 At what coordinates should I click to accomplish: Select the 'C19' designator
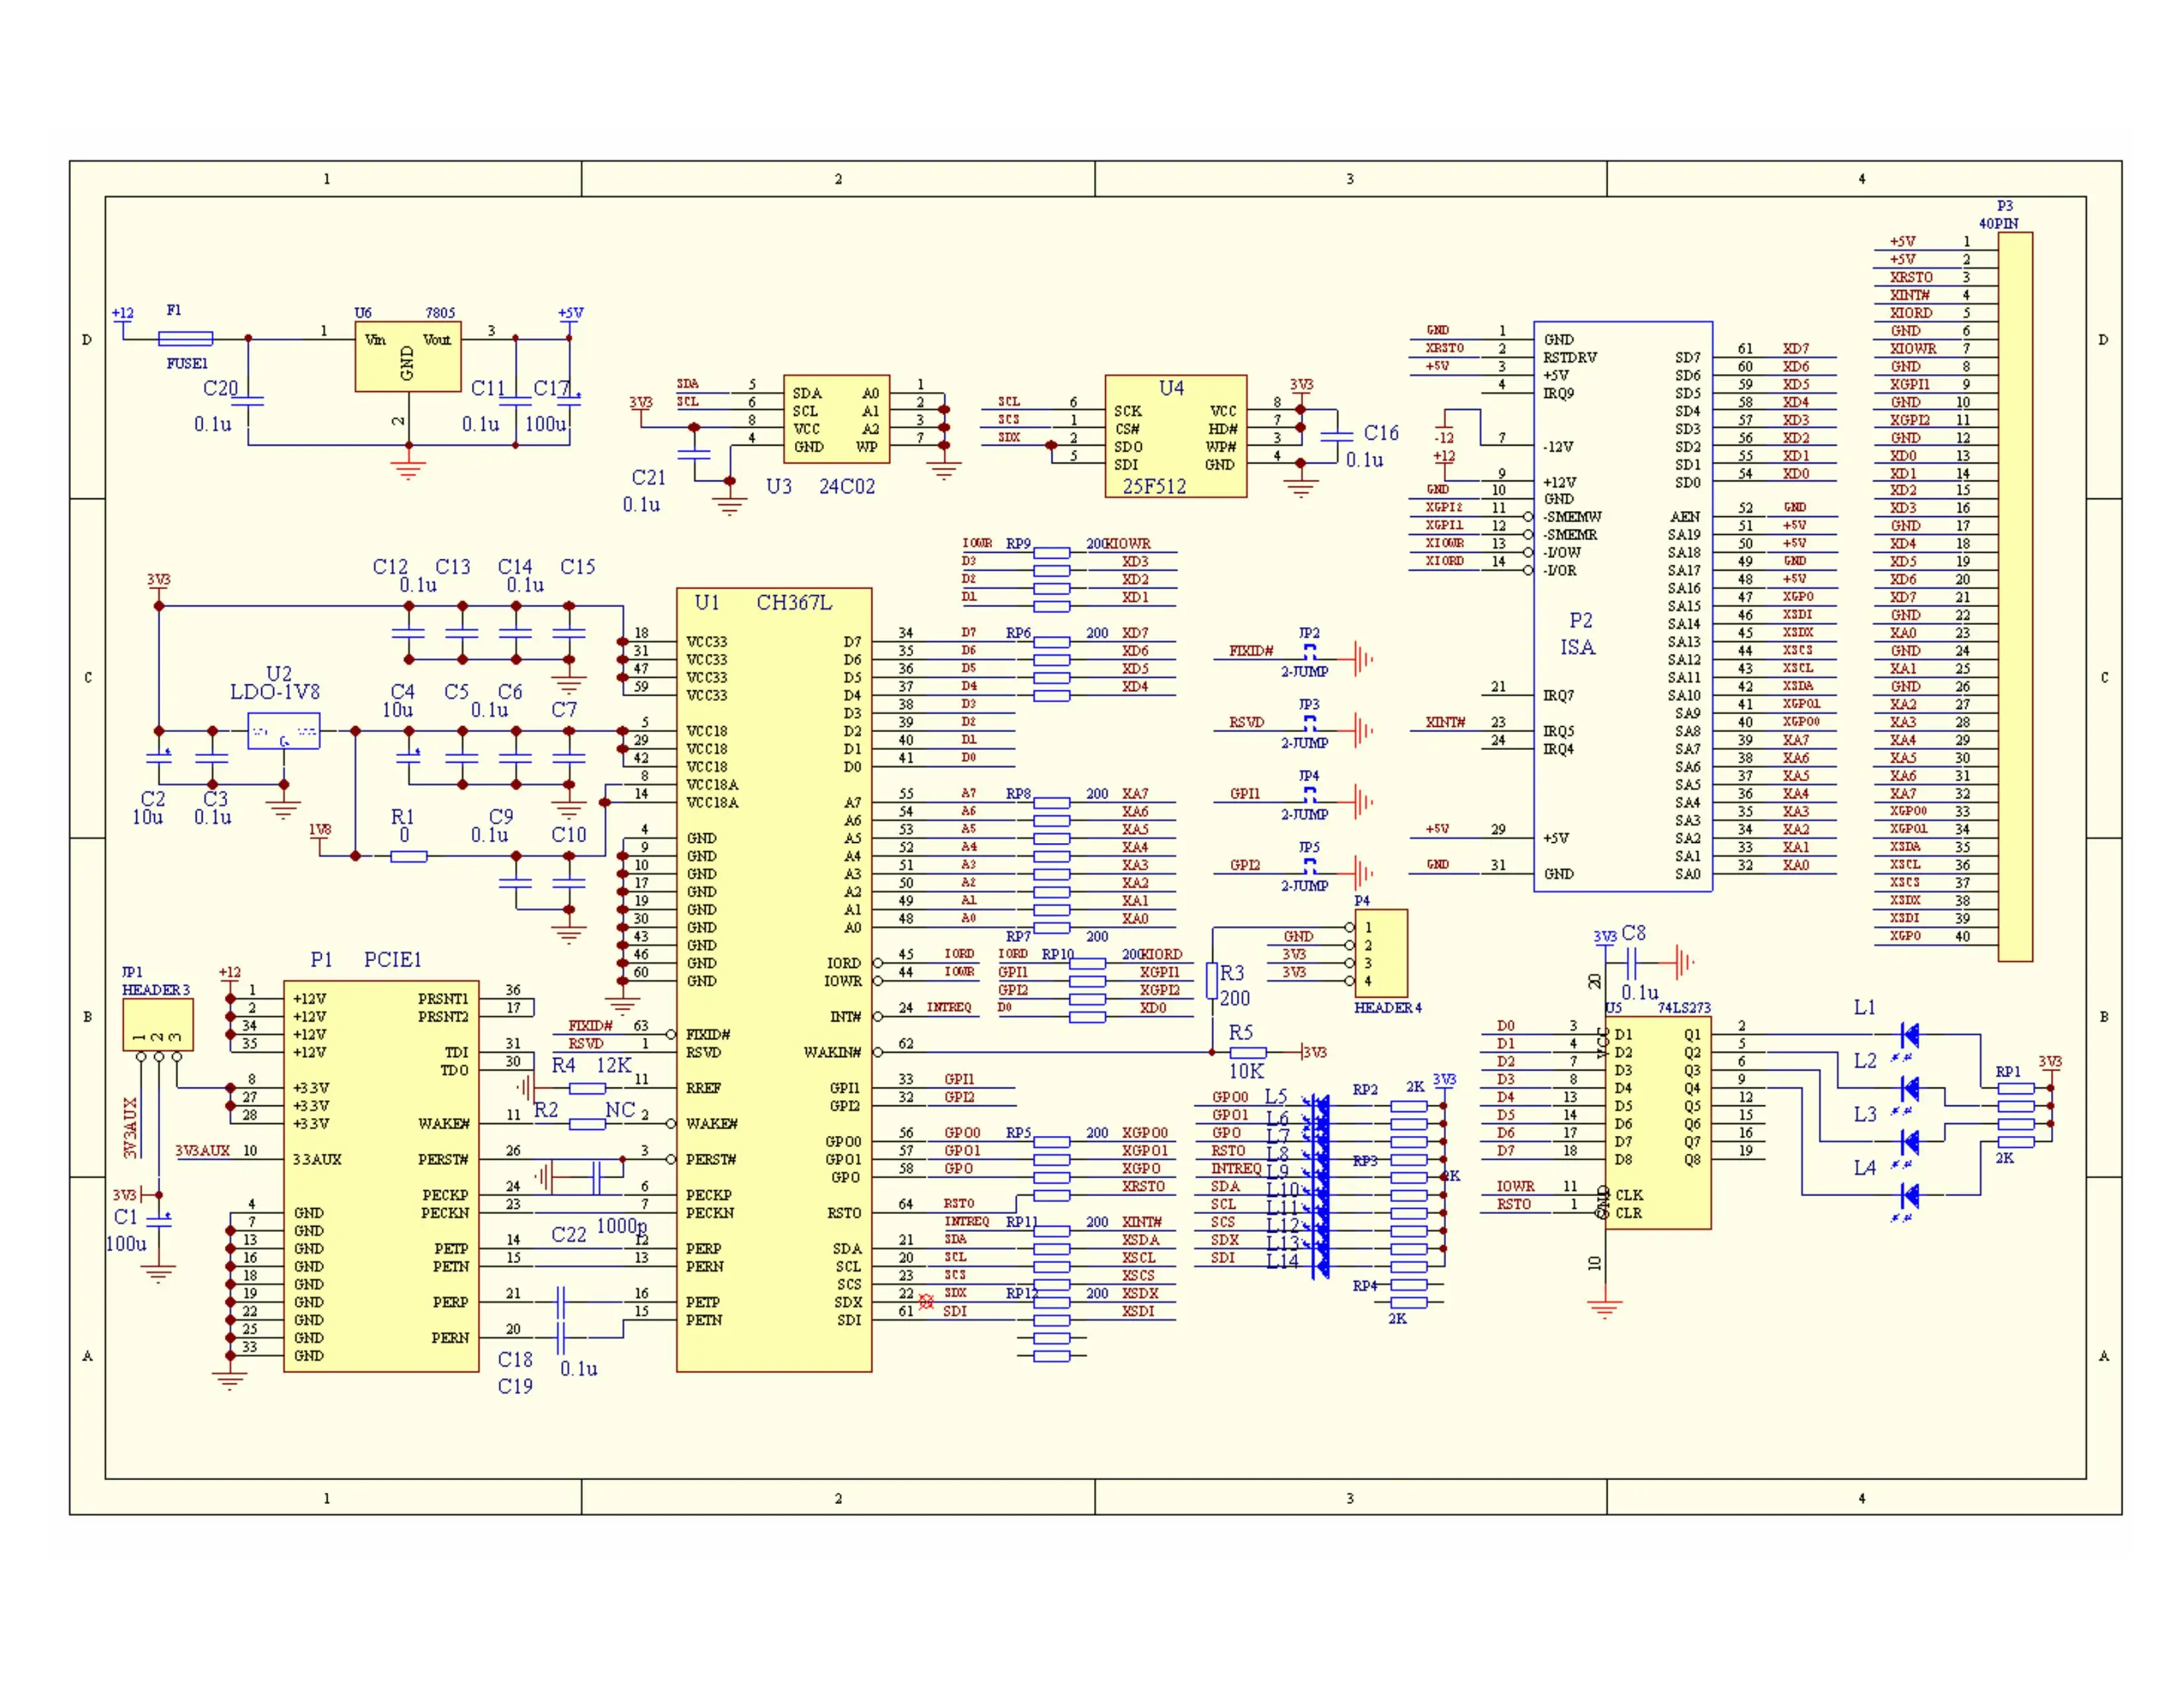[x=515, y=1387]
